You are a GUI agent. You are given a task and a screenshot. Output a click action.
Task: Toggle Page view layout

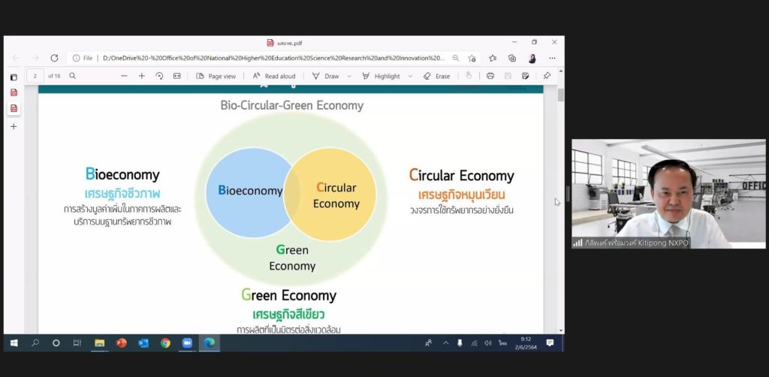(x=216, y=76)
